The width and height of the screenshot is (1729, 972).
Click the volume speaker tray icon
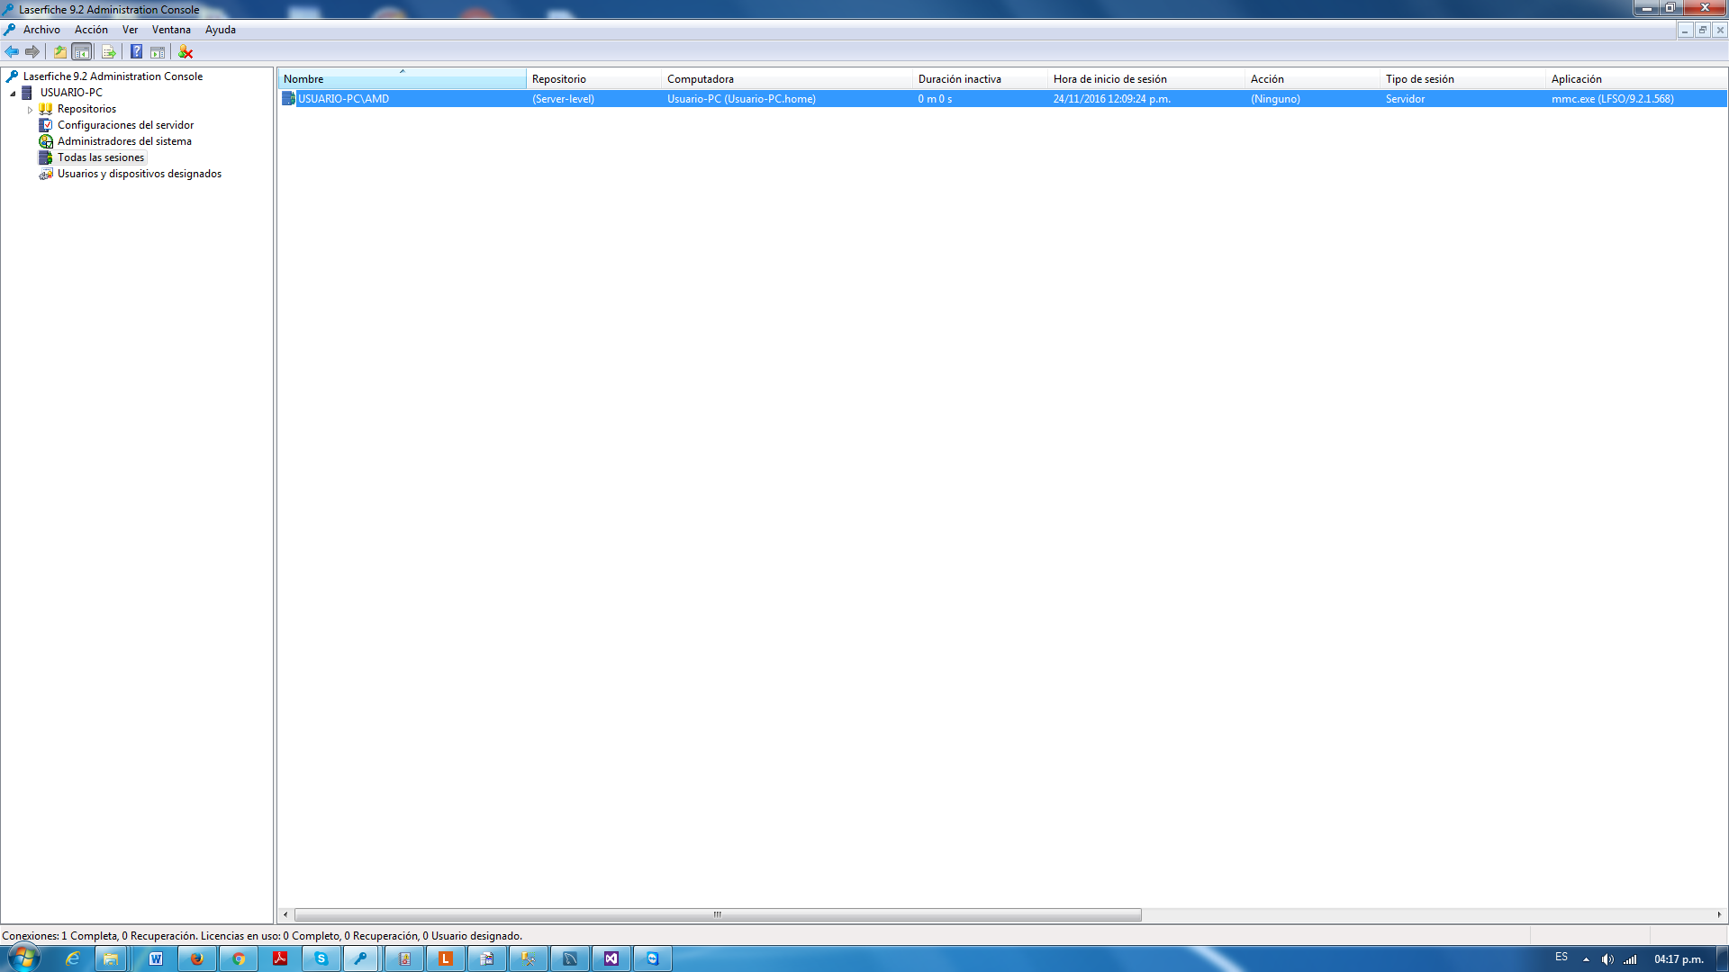click(x=1607, y=959)
